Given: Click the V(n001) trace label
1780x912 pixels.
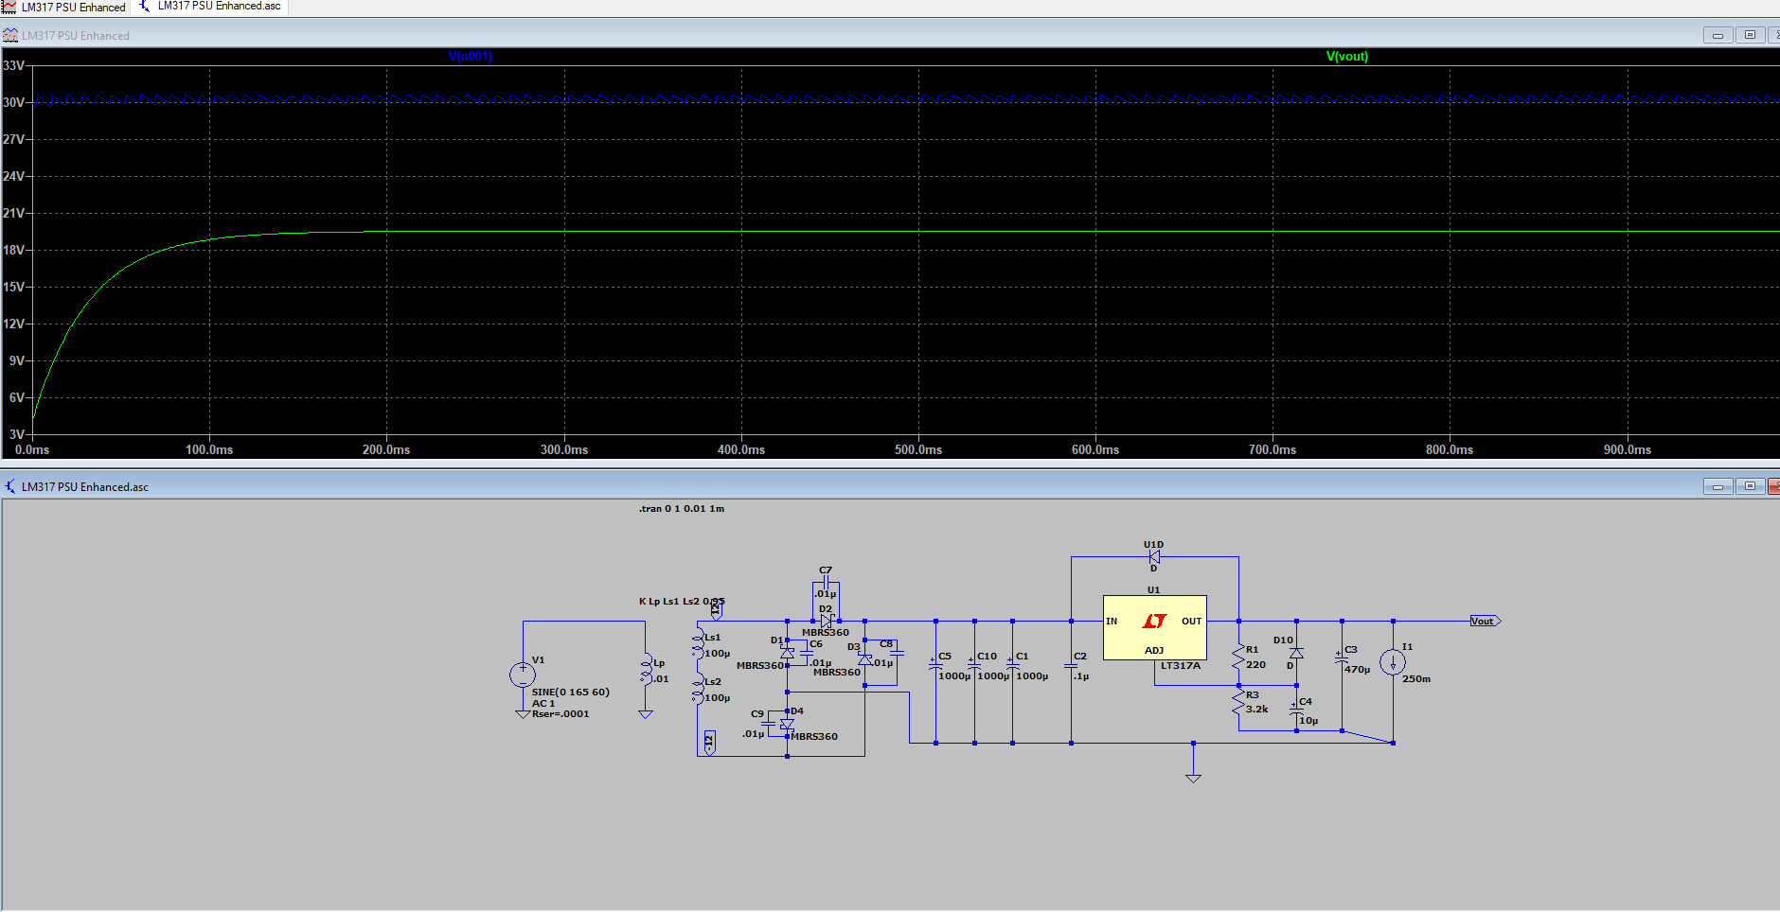Looking at the screenshot, I should [x=470, y=56].
